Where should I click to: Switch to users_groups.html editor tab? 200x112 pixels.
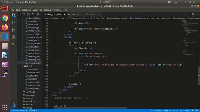point(54,14)
